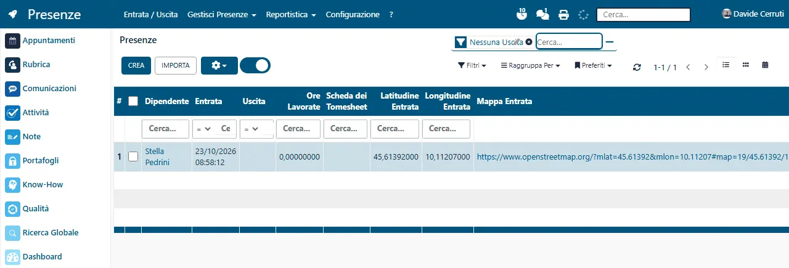Focus the search field beside the filter tag
Viewport: 789px width, 268px height.
pos(569,42)
